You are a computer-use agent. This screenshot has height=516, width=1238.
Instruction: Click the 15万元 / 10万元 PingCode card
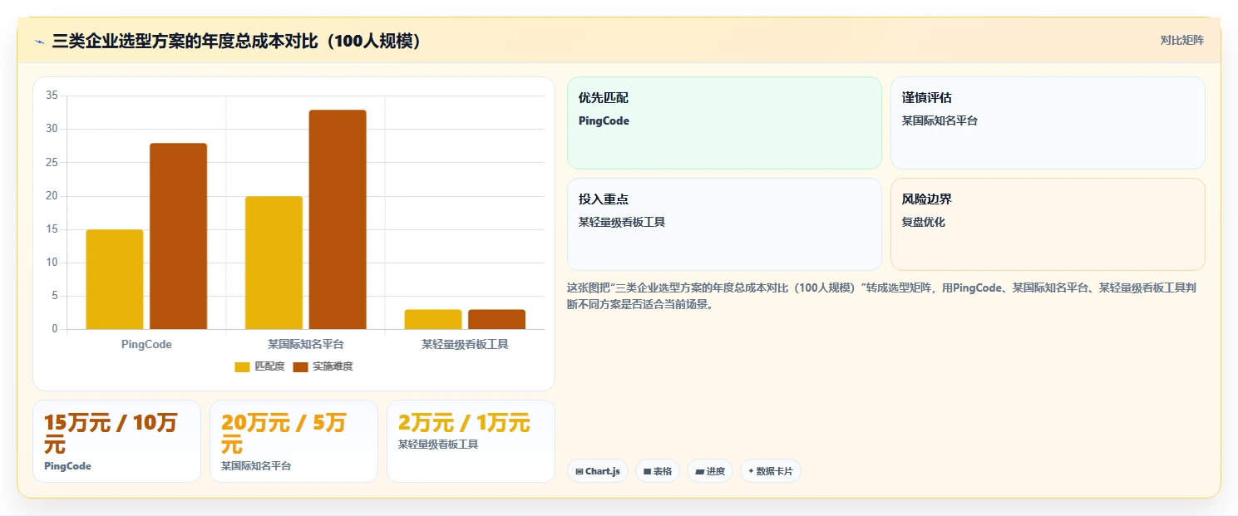click(116, 441)
